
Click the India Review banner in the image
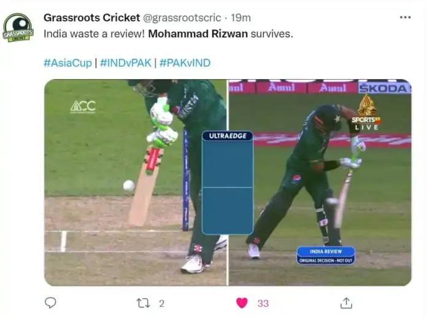coord(326,256)
